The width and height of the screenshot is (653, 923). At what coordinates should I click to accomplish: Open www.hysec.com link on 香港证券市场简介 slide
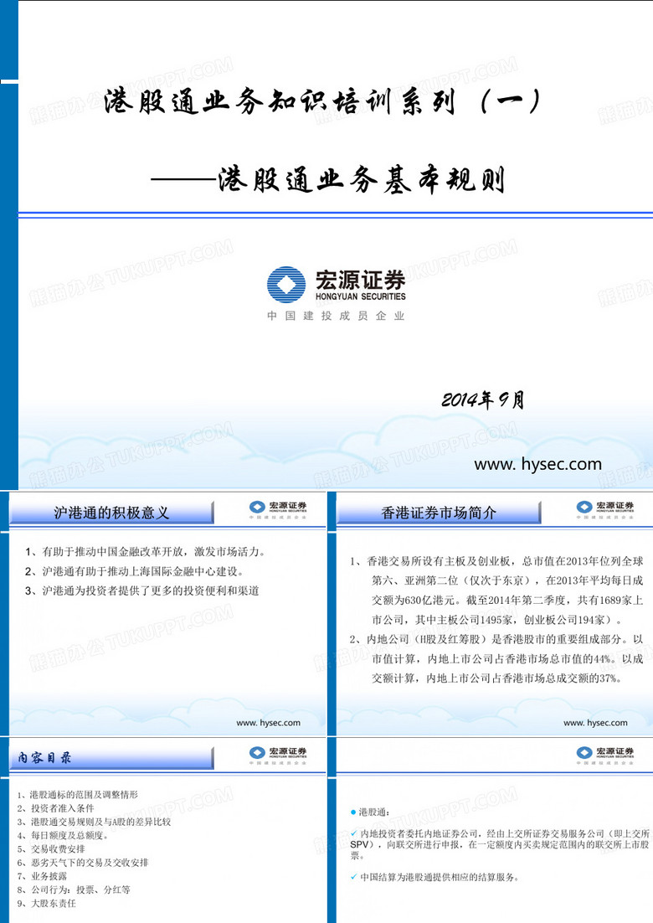point(595,723)
